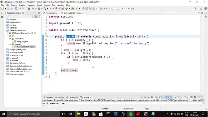
Task: Open the New wizard dropdown arrow
Action: click(5, 9)
